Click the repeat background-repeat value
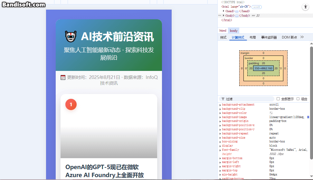Viewport: 313px width, 180px height. click(x=274, y=133)
